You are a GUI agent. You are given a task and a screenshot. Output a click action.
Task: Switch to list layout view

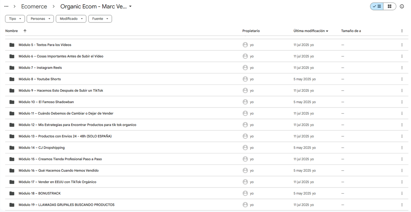coord(377,6)
